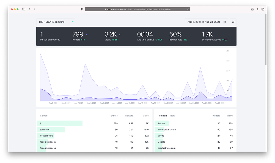Filter by Twitter referrer row

[x=195, y=123]
